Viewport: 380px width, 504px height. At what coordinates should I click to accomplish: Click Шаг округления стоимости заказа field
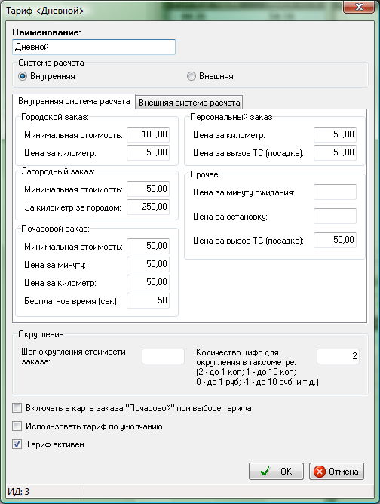click(163, 356)
